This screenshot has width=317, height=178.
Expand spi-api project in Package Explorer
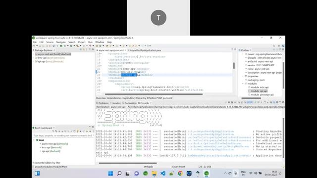(x=34, y=61)
